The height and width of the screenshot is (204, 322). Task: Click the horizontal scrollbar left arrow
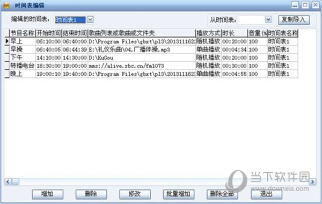[x=8, y=181]
